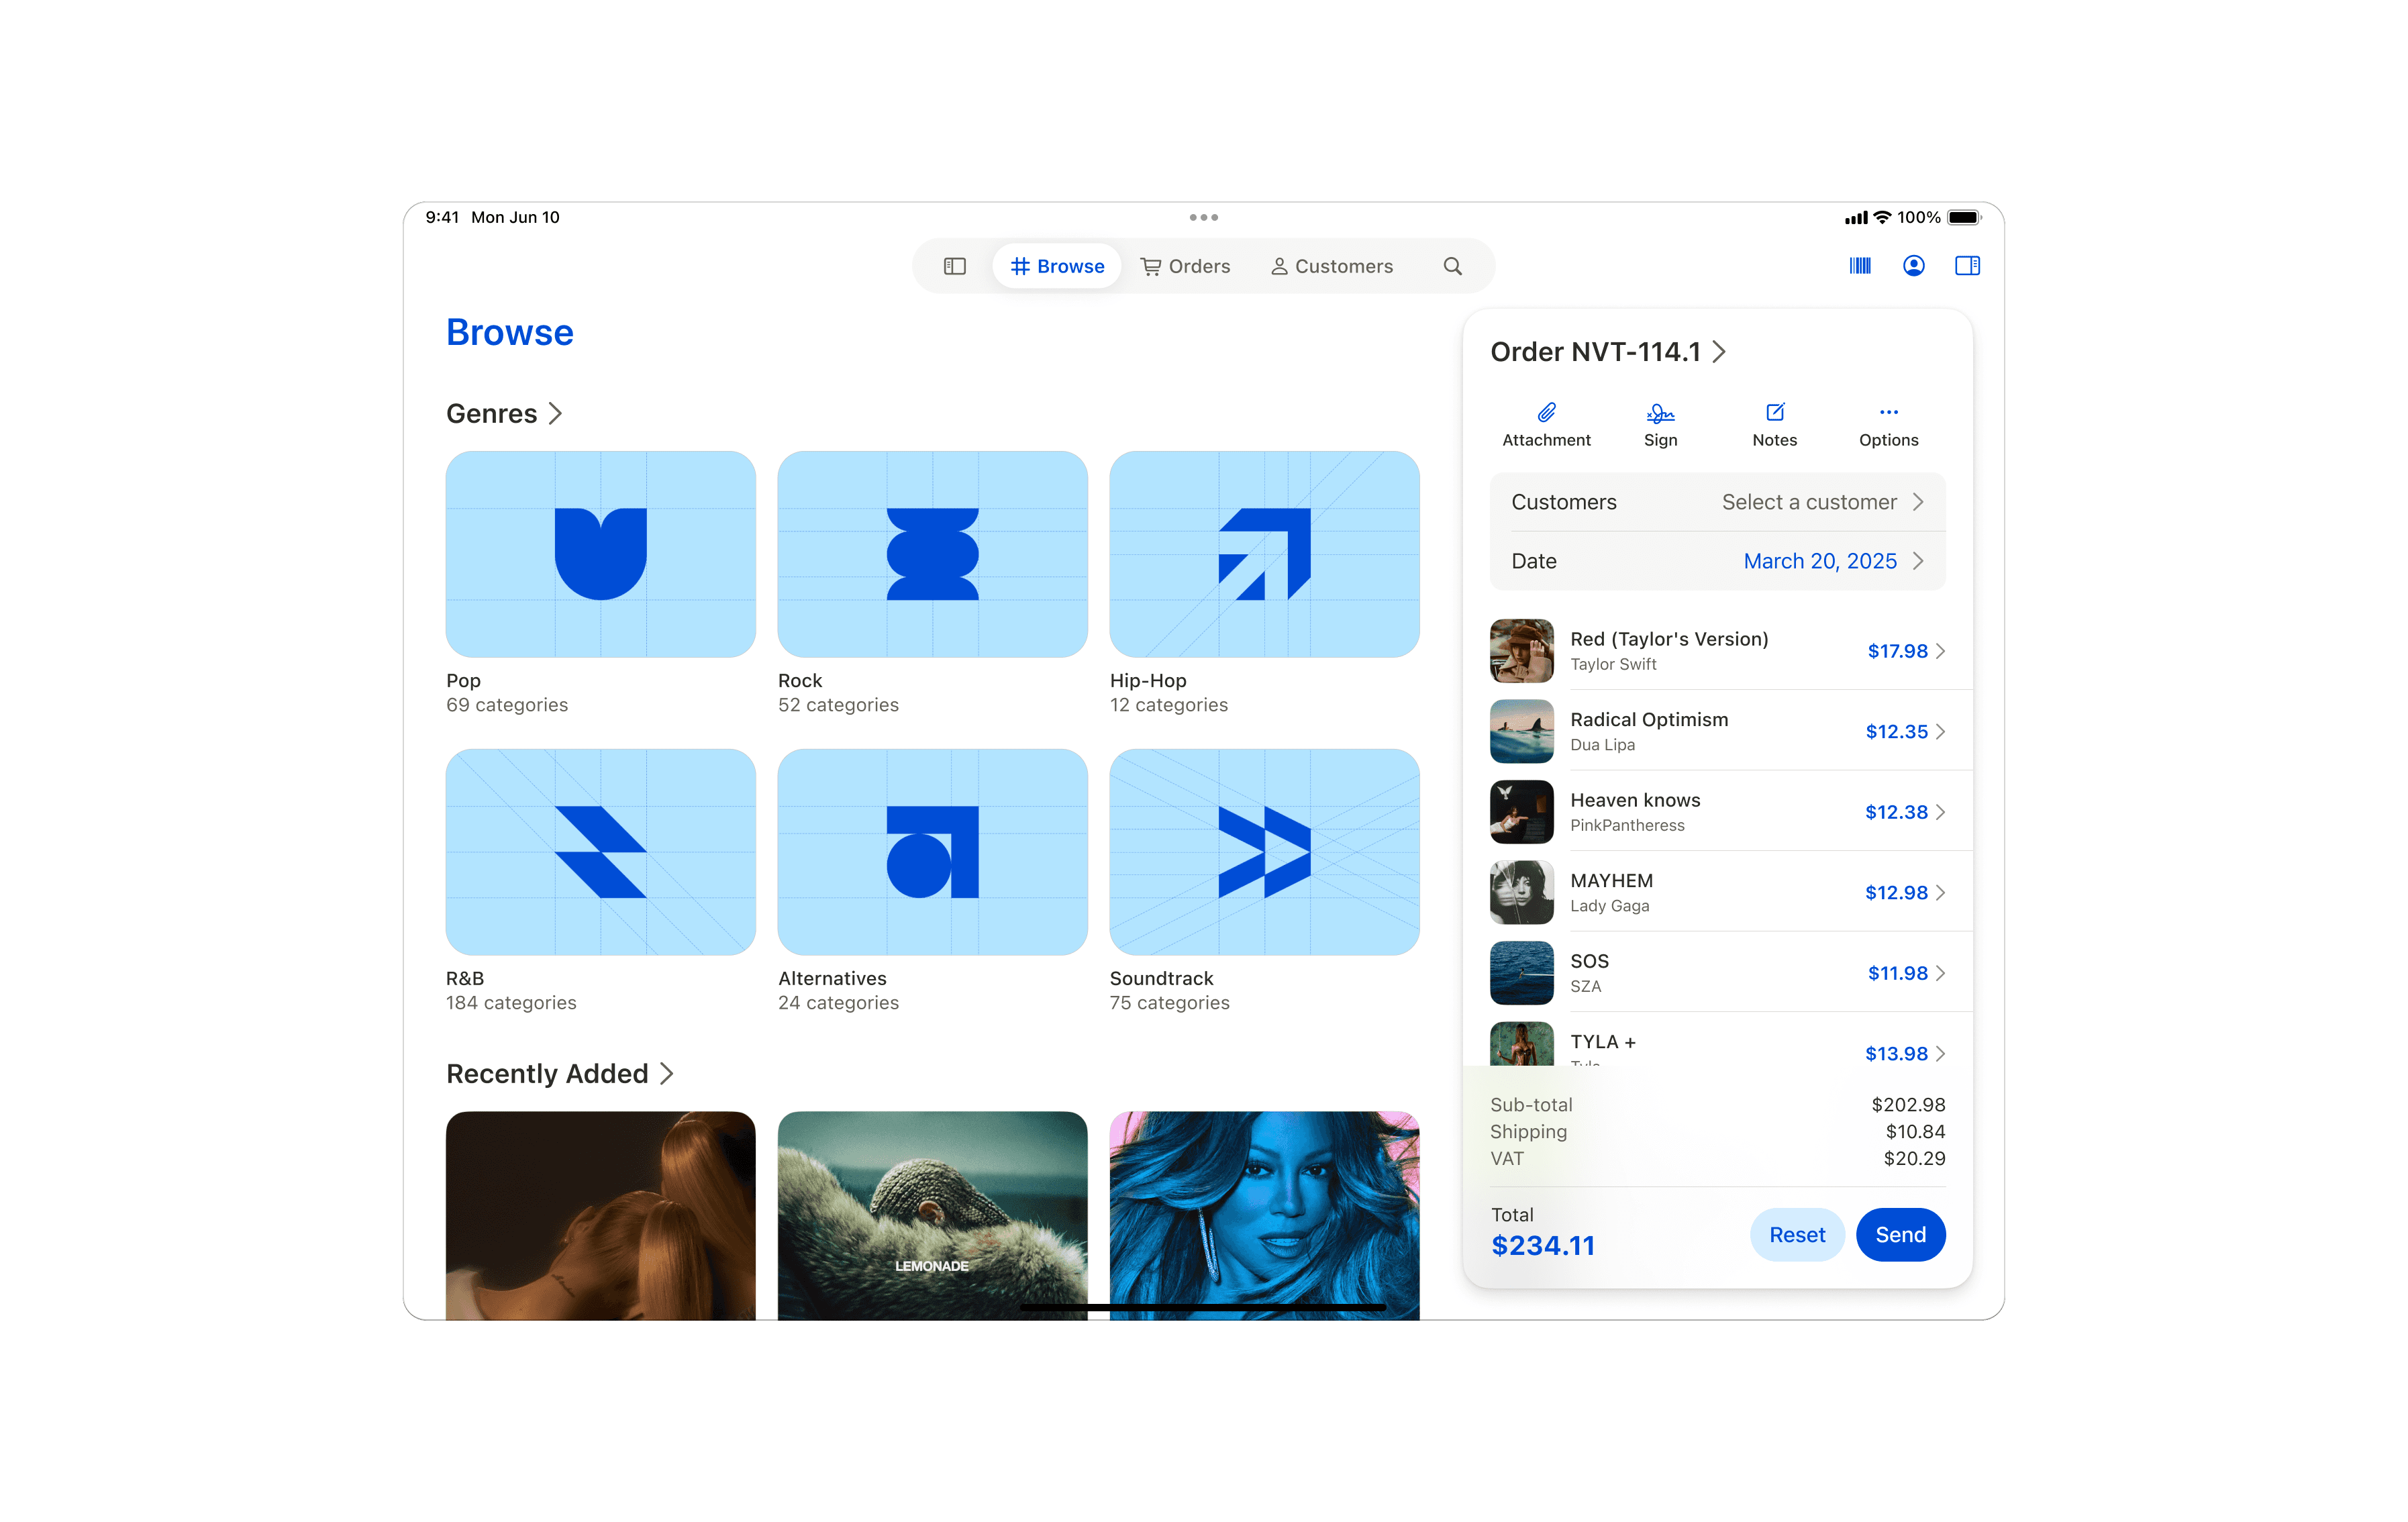This screenshot has width=2408, height=1522.
Task: Open the ponytail album cover
Action: (600, 1215)
